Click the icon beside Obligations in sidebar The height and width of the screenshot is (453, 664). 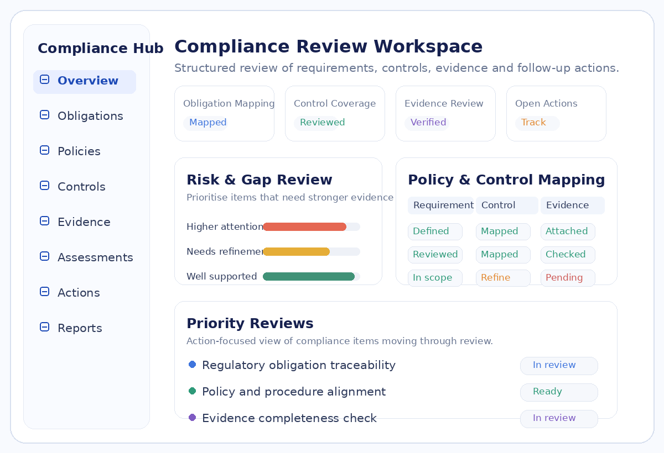coord(45,115)
